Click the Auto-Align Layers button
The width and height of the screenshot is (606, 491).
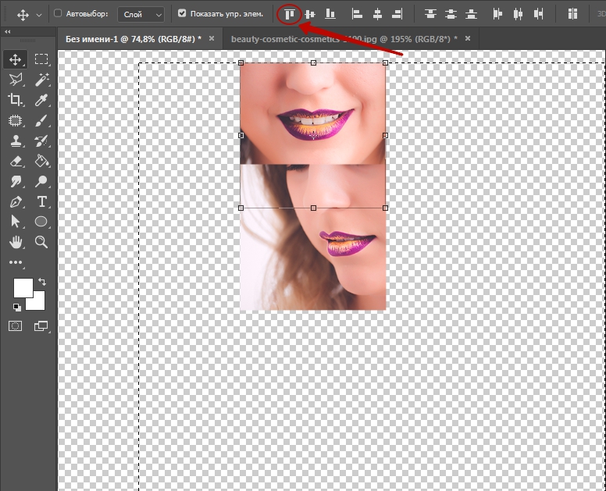572,14
